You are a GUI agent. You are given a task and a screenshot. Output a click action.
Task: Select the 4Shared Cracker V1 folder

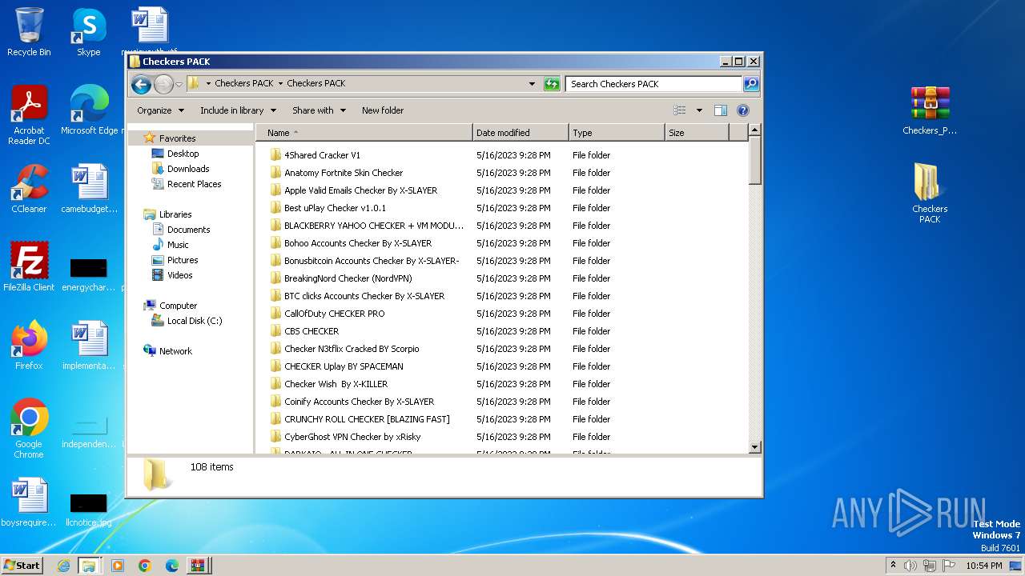pyautogui.click(x=322, y=155)
